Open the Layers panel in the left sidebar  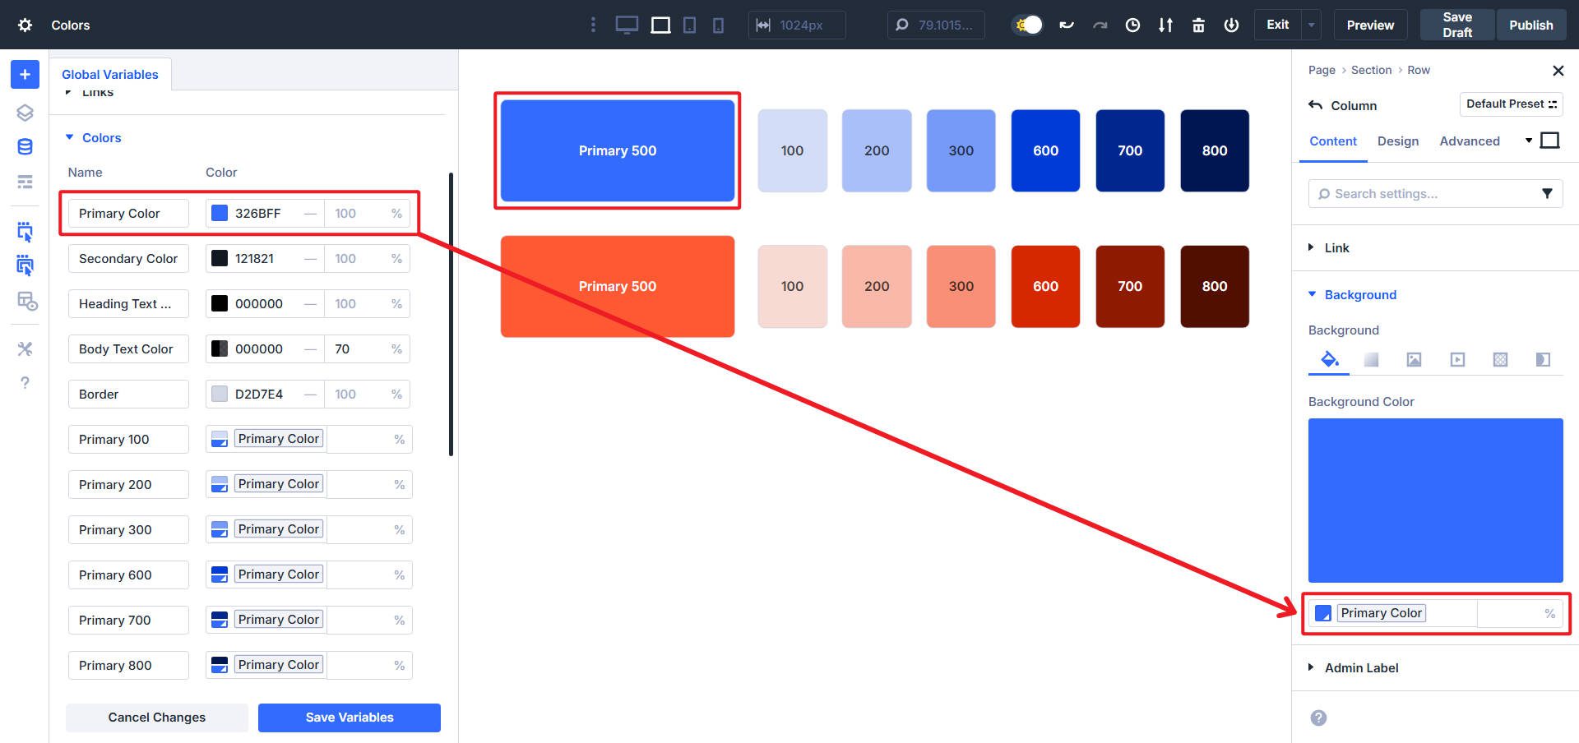coord(25,113)
